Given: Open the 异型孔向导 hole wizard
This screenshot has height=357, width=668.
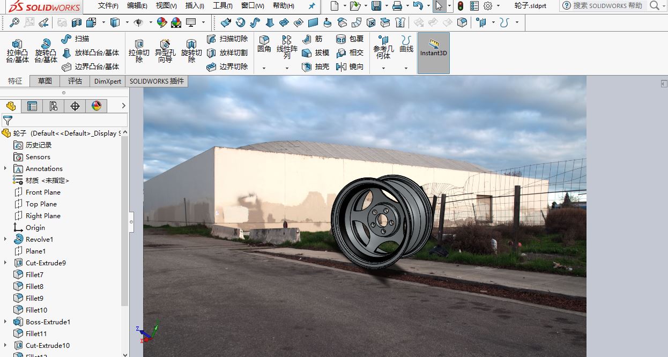Looking at the screenshot, I should (165, 51).
